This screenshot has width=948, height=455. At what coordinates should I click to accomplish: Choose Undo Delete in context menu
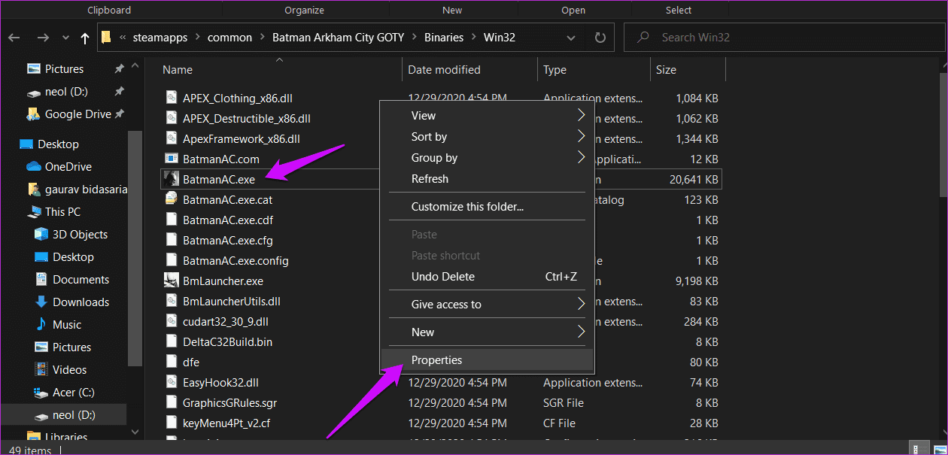click(x=488, y=277)
